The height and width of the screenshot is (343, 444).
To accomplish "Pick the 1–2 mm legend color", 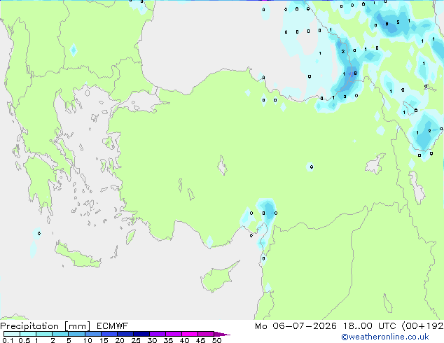I will 44,334.
